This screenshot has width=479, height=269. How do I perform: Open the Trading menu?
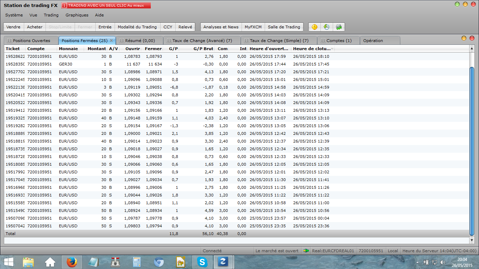[51, 15]
